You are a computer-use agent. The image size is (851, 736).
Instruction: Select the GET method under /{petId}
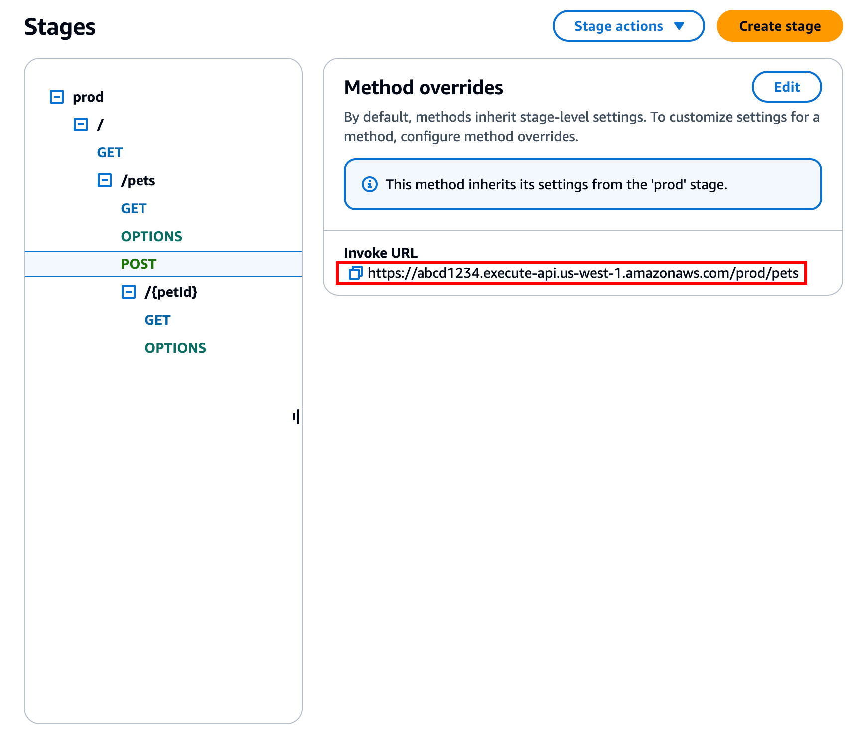(157, 320)
